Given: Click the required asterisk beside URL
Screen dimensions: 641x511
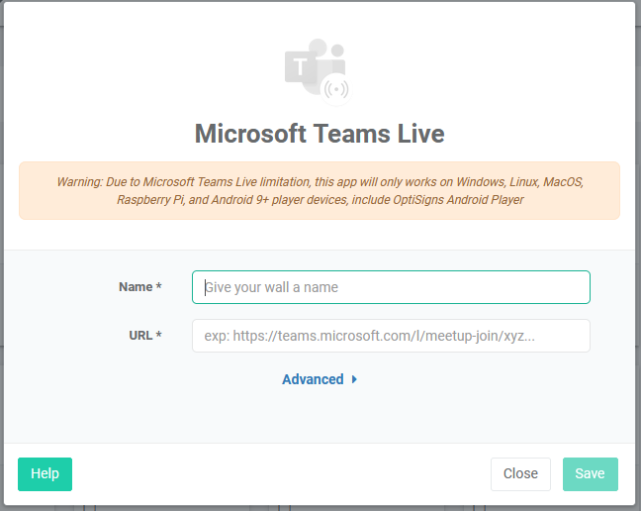Looking at the screenshot, I should 159,336.
